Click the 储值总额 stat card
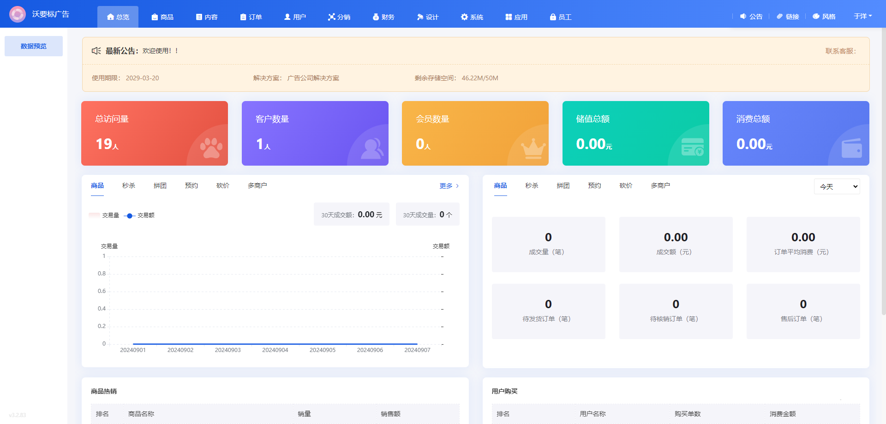The width and height of the screenshot is (886, 424). click(x=636, y=133)
